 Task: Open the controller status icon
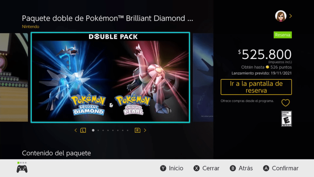coord(22,167)
